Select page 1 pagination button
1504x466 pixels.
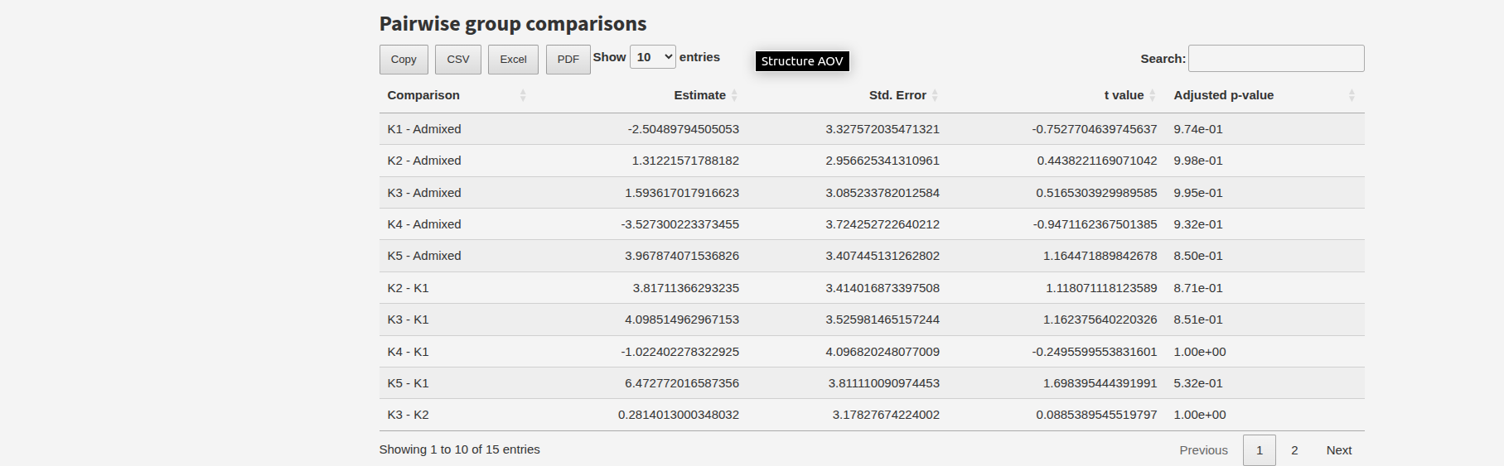click(x=1260, y=450)
